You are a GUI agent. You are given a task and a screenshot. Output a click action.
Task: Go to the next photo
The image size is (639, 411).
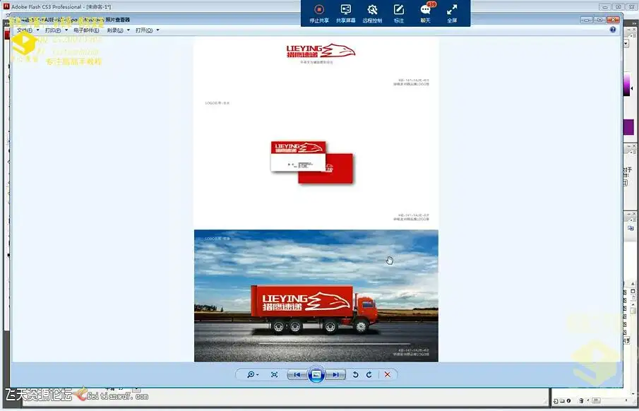pos(335,374)
